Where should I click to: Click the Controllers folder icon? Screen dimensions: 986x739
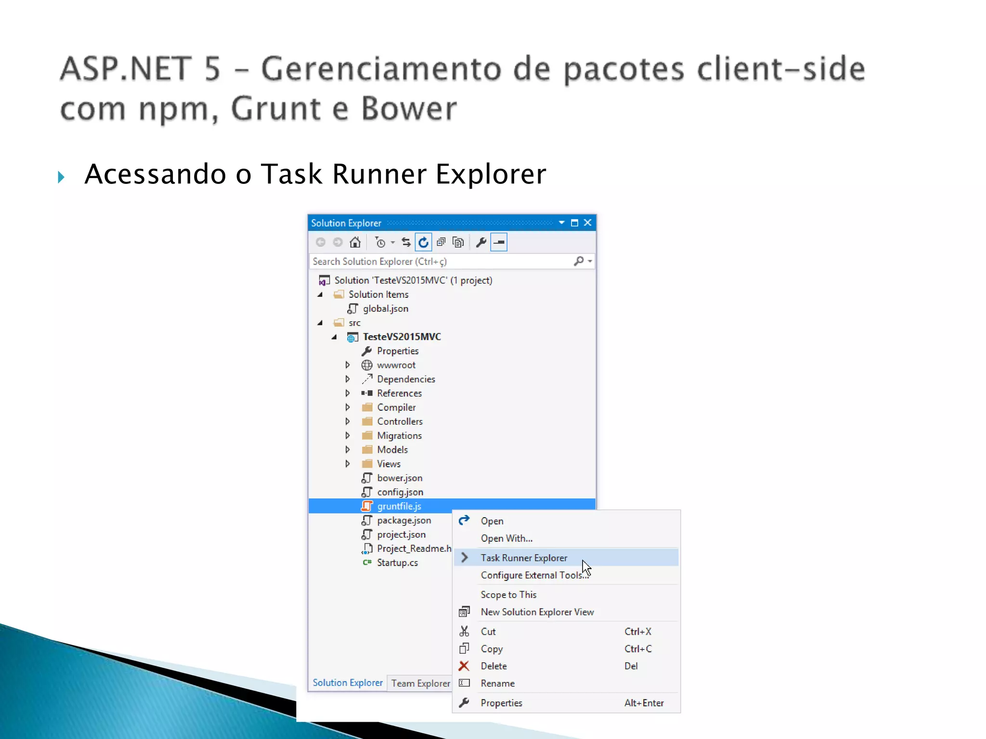coord(367,421)
